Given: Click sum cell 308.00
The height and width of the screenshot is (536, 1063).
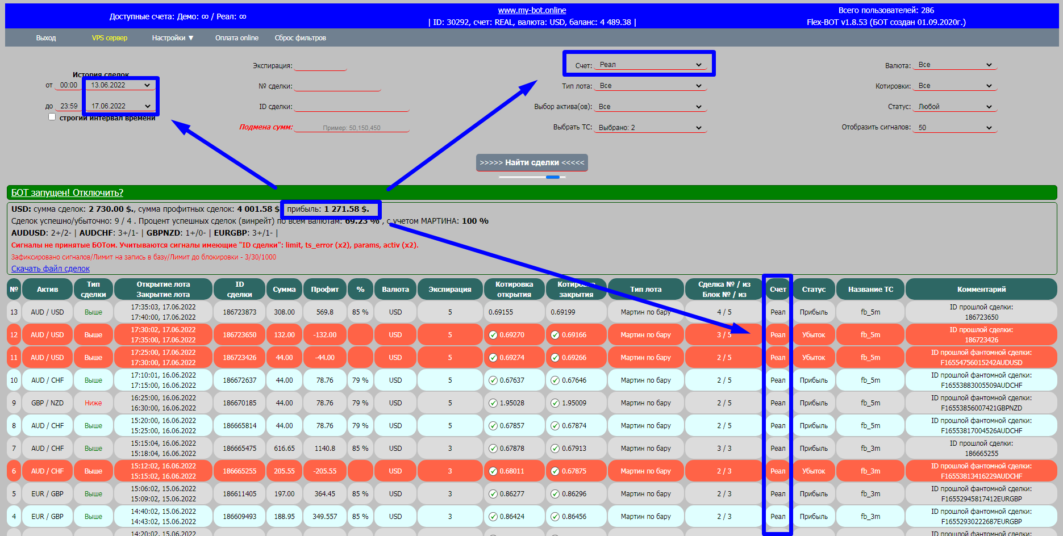Looking at the screenshot, I should [x=284, y=312].
